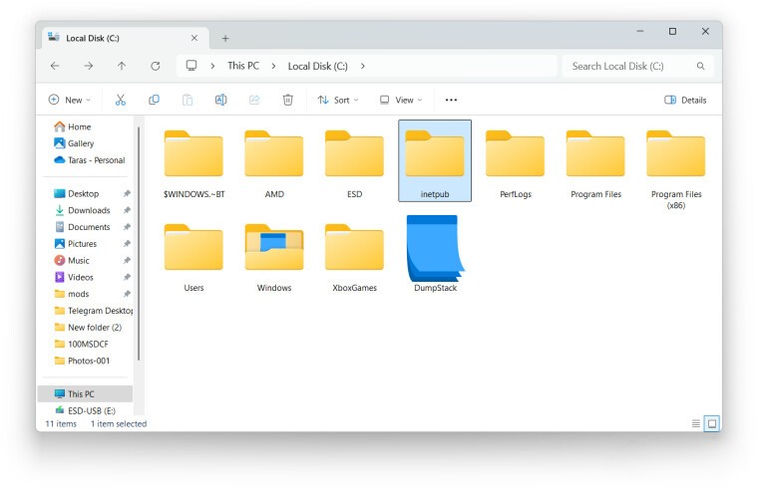The width and height of the screenshot is (758, 488).
Task: Expand the chevron after Local Disk (C:)
Action: click(x=363, y=66)
